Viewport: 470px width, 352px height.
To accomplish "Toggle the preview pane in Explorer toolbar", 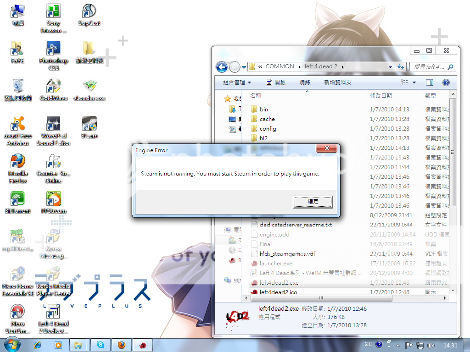I will click(430, 82).
